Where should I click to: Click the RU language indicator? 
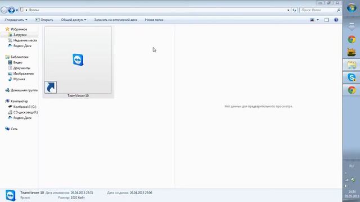[351, 166]
